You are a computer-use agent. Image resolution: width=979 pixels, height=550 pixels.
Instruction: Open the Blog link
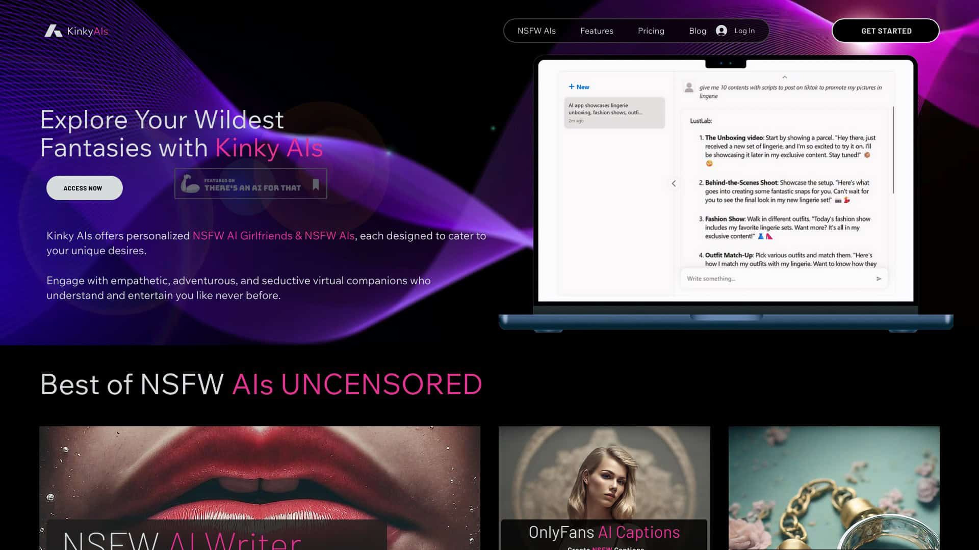point(697,31)
